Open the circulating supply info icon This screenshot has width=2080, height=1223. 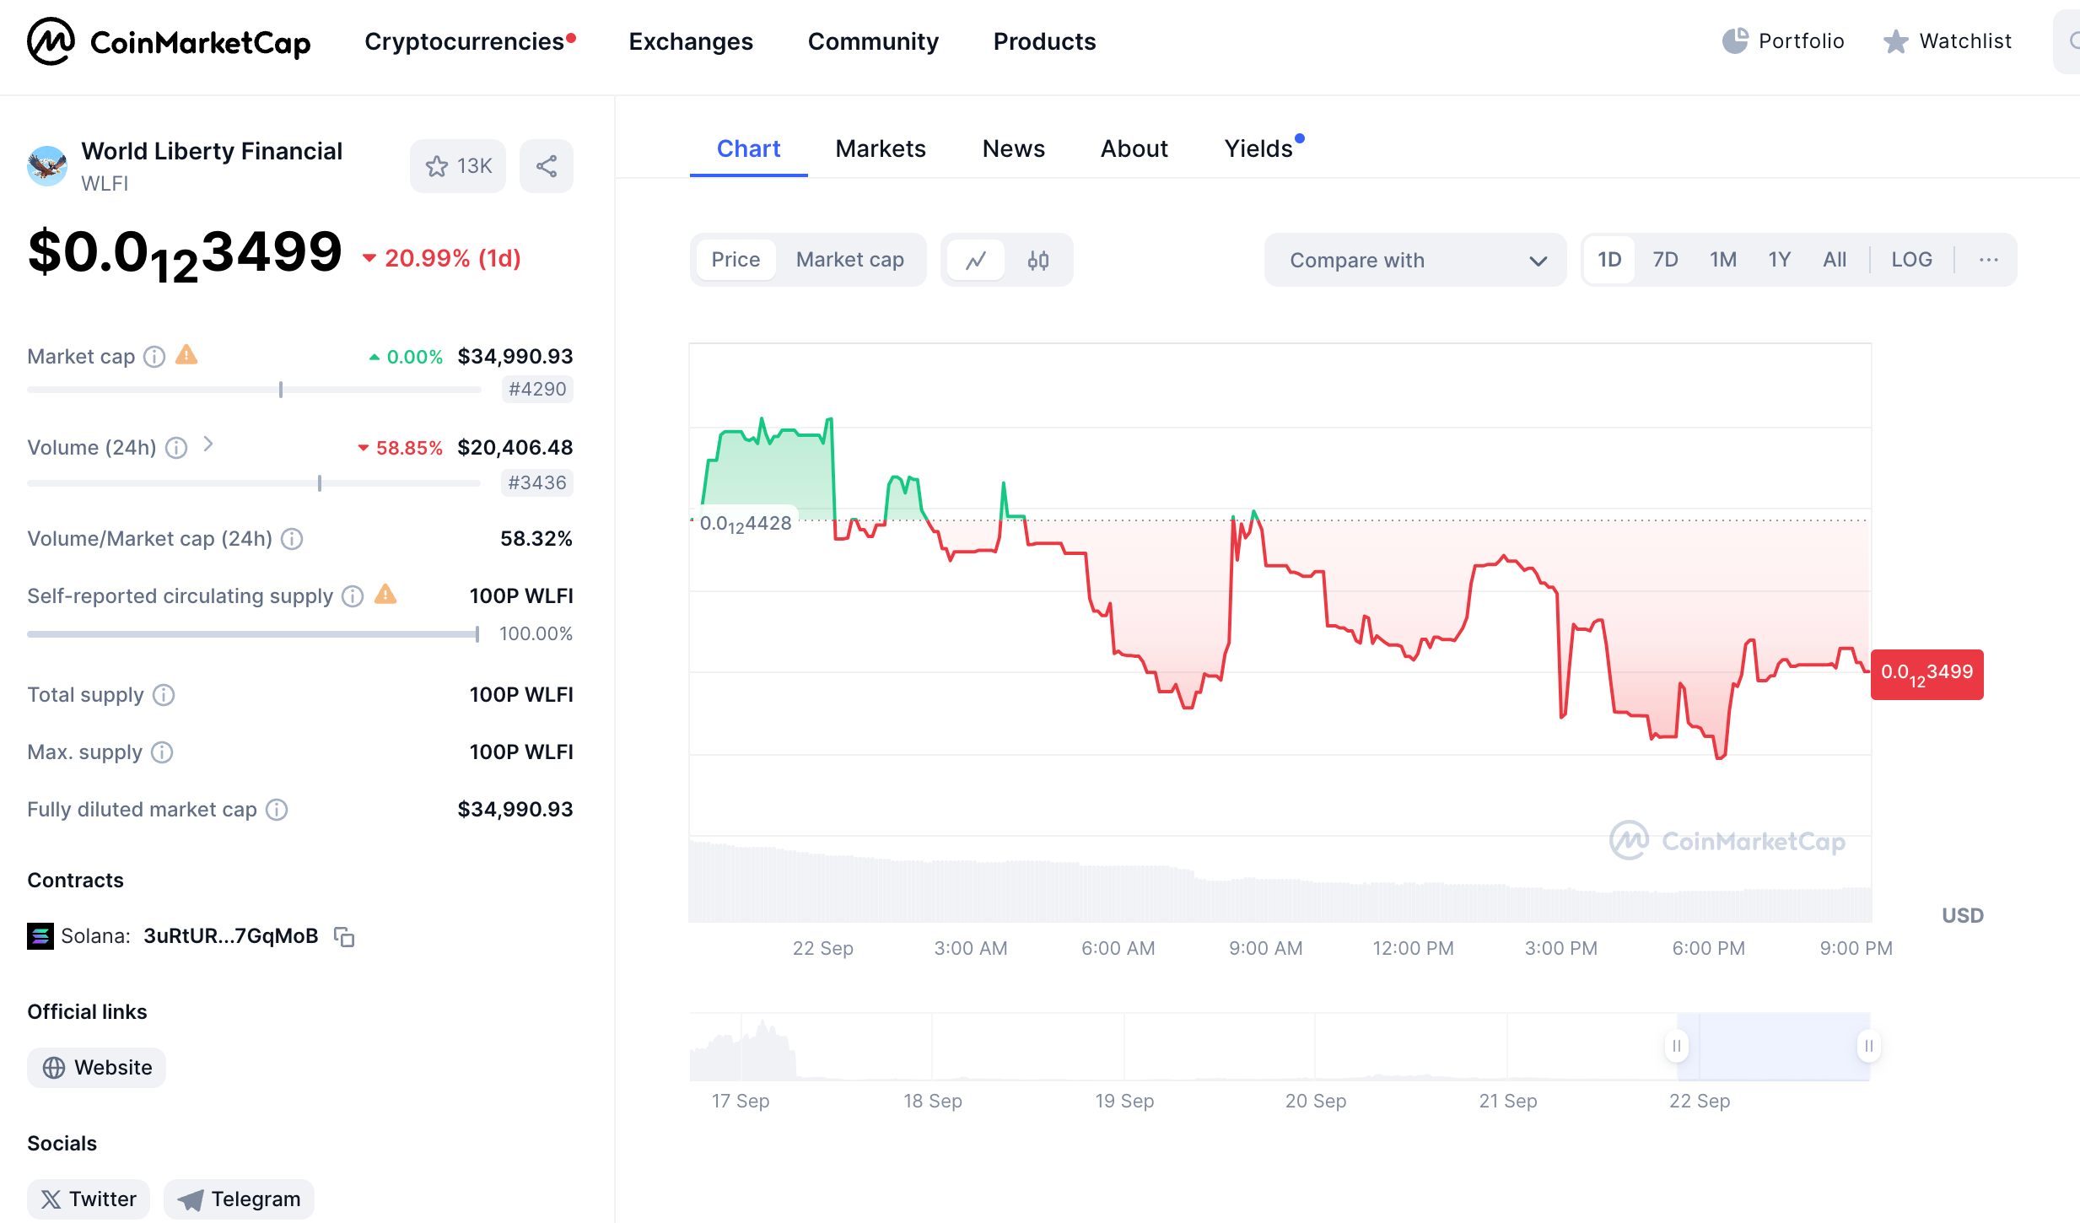[x=353, y=596]
